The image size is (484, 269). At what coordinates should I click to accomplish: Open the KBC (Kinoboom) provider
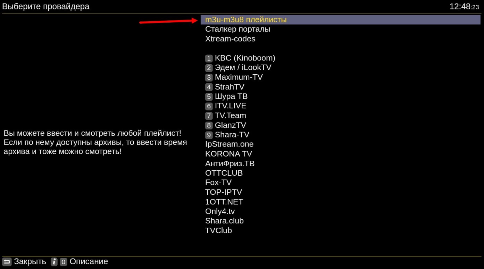pyautogui.click(x=245, y=58)
